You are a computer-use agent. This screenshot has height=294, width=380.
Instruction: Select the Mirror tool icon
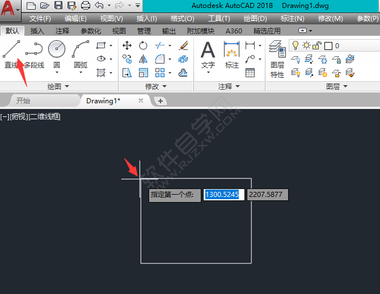[x=143, y=59]
